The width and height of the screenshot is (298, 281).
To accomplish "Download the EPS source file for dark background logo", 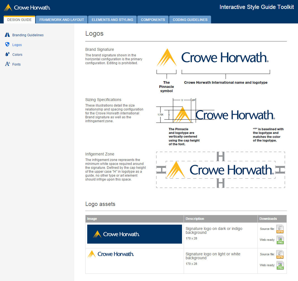I will tap(280, 229).
